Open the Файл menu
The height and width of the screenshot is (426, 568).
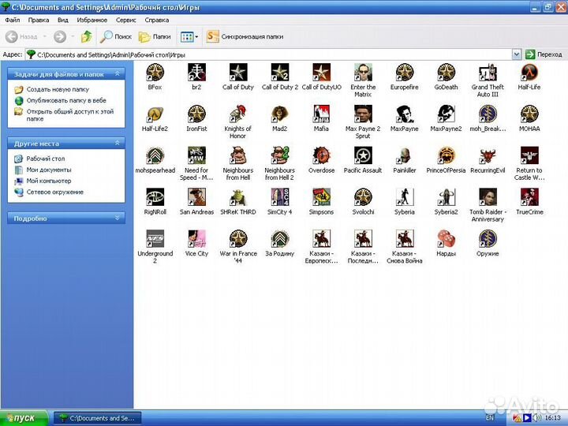(13, 20)
